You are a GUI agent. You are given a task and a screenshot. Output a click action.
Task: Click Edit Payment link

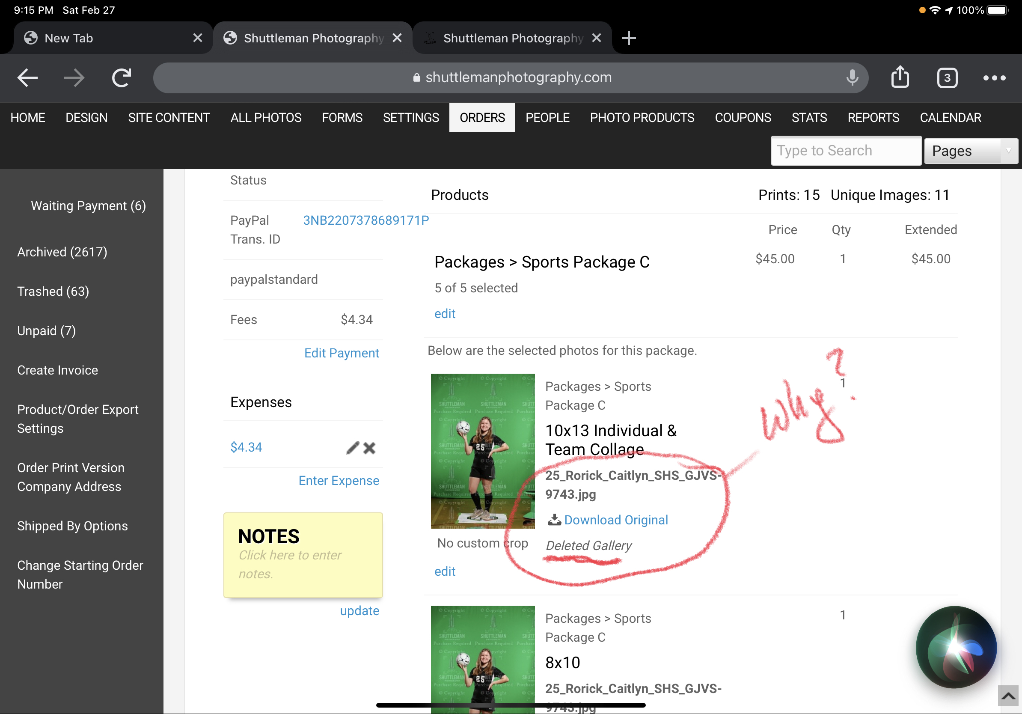pos(342,353)
